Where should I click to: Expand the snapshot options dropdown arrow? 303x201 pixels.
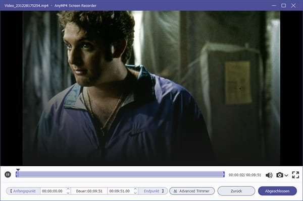point(286,175)
